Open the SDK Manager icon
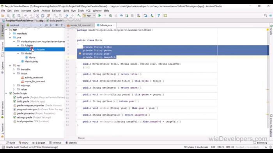 pyautogui.click(x=152, y=16)
